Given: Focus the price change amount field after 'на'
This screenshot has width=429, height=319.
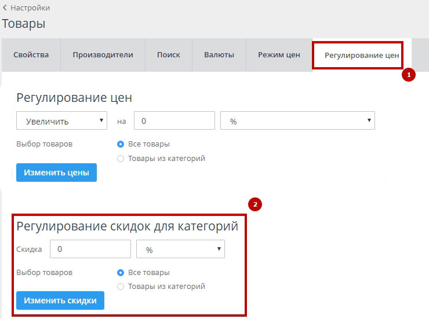Looking at the screenshot, I should pyautogui.click(x=174, y=121).
